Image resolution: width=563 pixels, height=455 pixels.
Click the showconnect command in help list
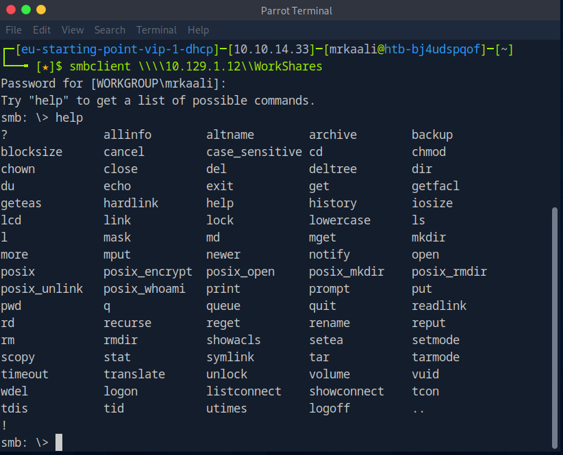pos(346,391)
